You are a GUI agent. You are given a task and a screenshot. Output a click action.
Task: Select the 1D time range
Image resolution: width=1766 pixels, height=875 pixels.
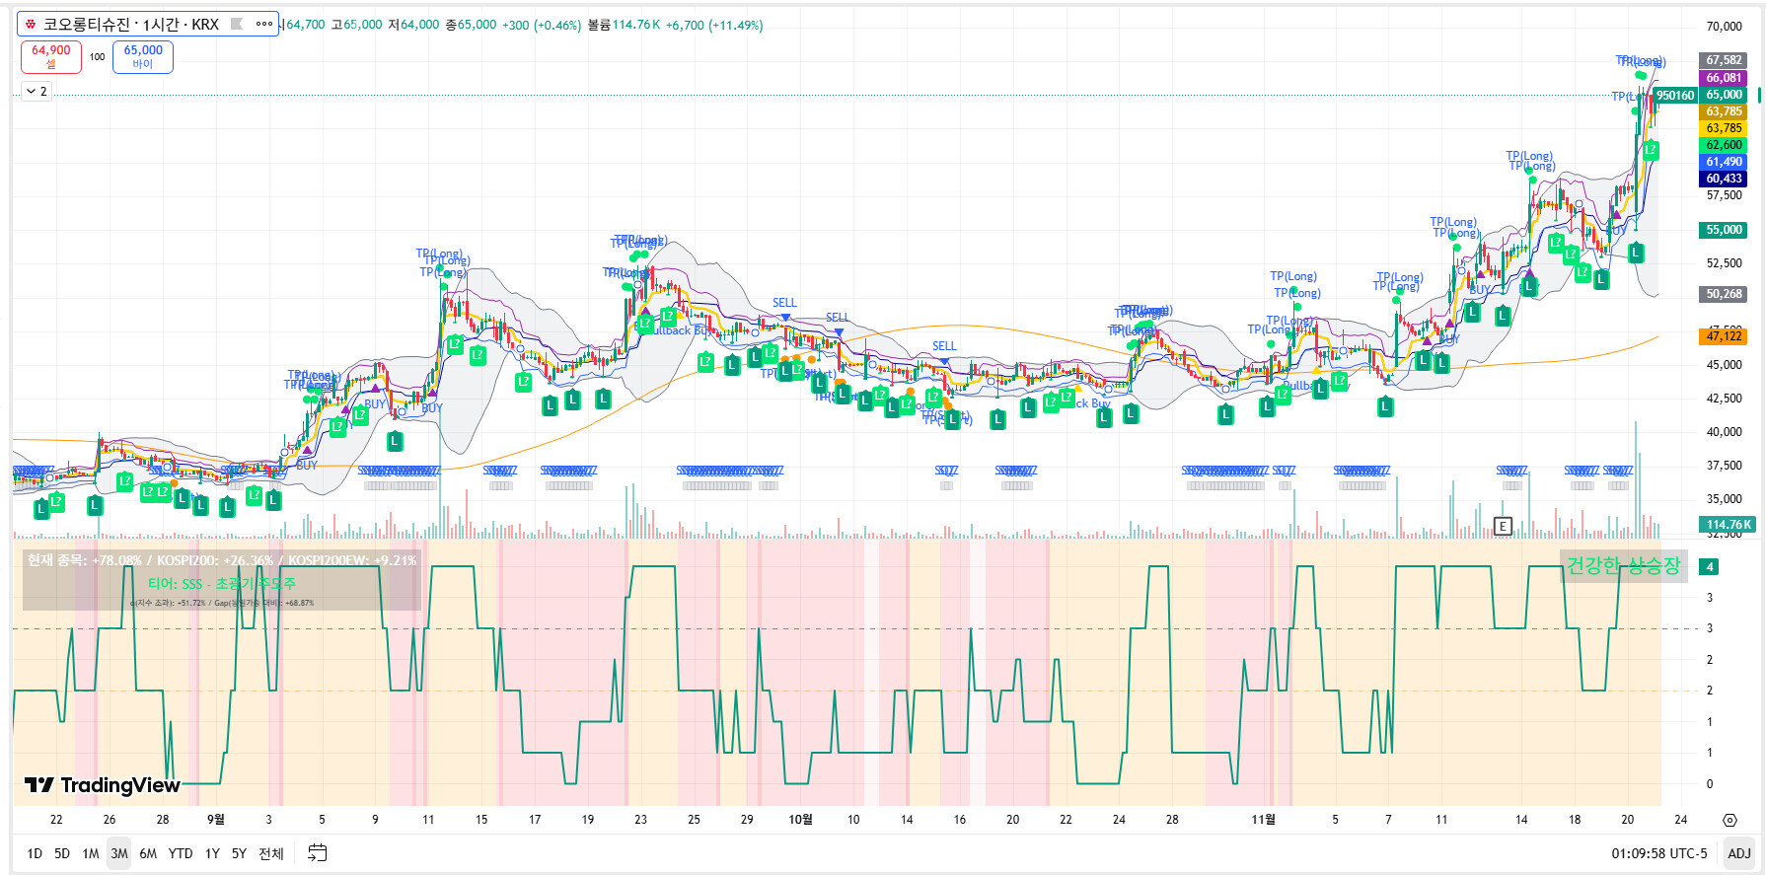(35, 853)
